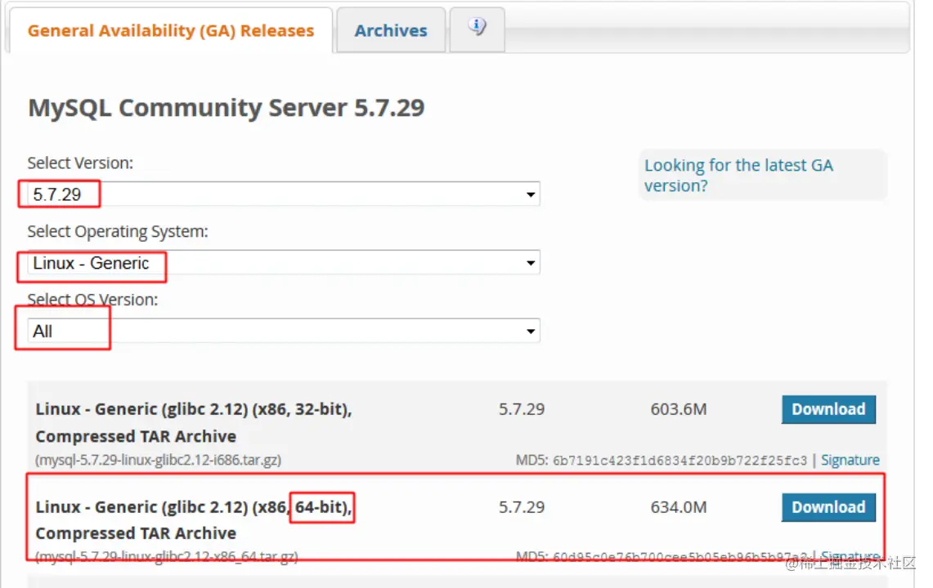The image size is (933, 588).
Task: Download the 32-bit Compressed TAR Archive
Action: click(828, 409)
